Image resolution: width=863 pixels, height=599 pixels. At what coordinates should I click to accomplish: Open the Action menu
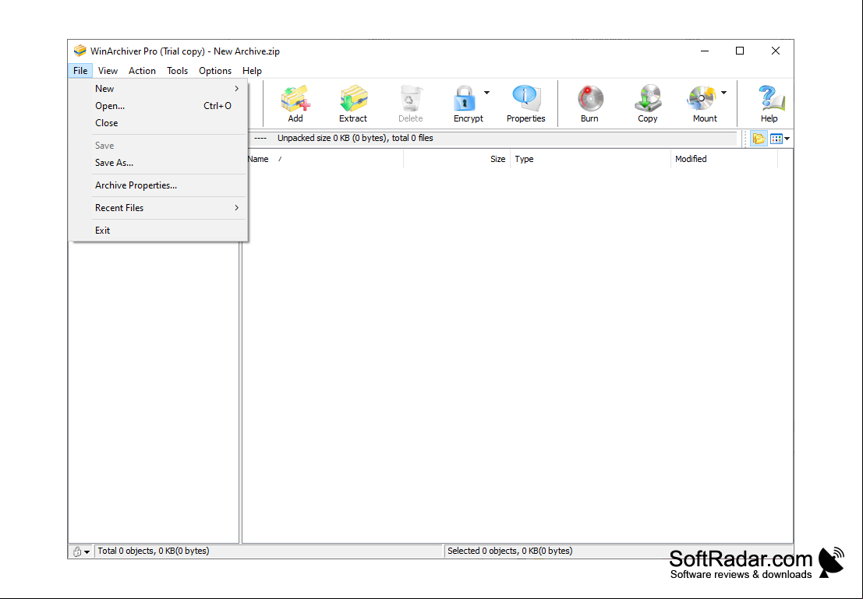point(142,70)
